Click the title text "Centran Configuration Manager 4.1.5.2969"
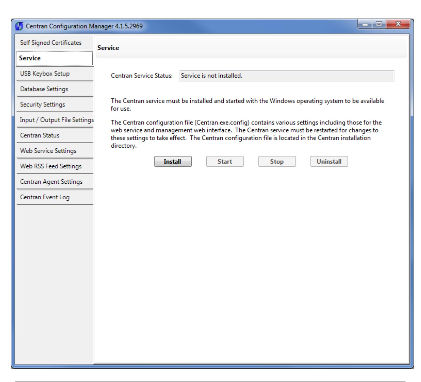The width and height of the screenshot is (421, 382). click(x=84, y=26)
